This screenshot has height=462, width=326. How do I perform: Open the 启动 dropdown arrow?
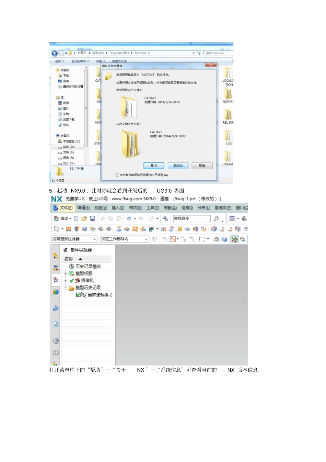click(70, 218)
